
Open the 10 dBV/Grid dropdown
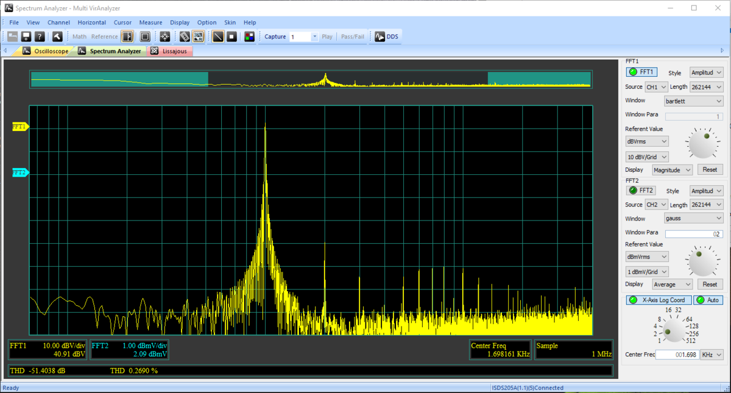647,157
